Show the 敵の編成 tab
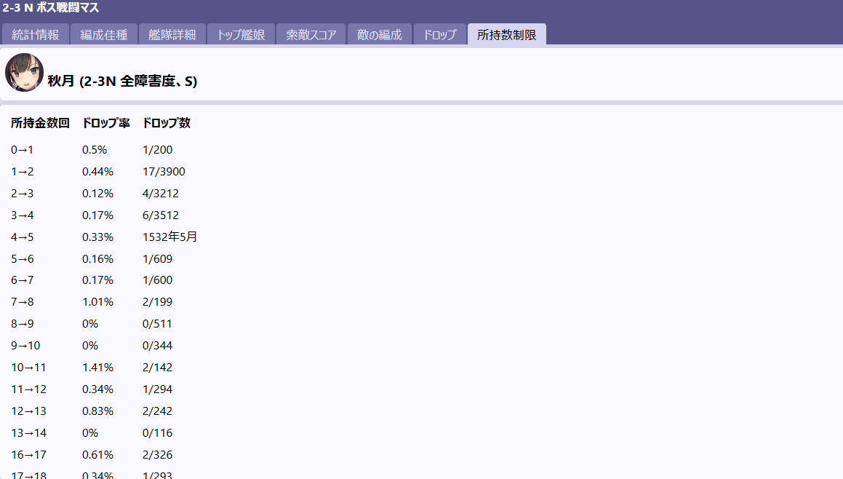843x479 pixels. coord(380,34)
